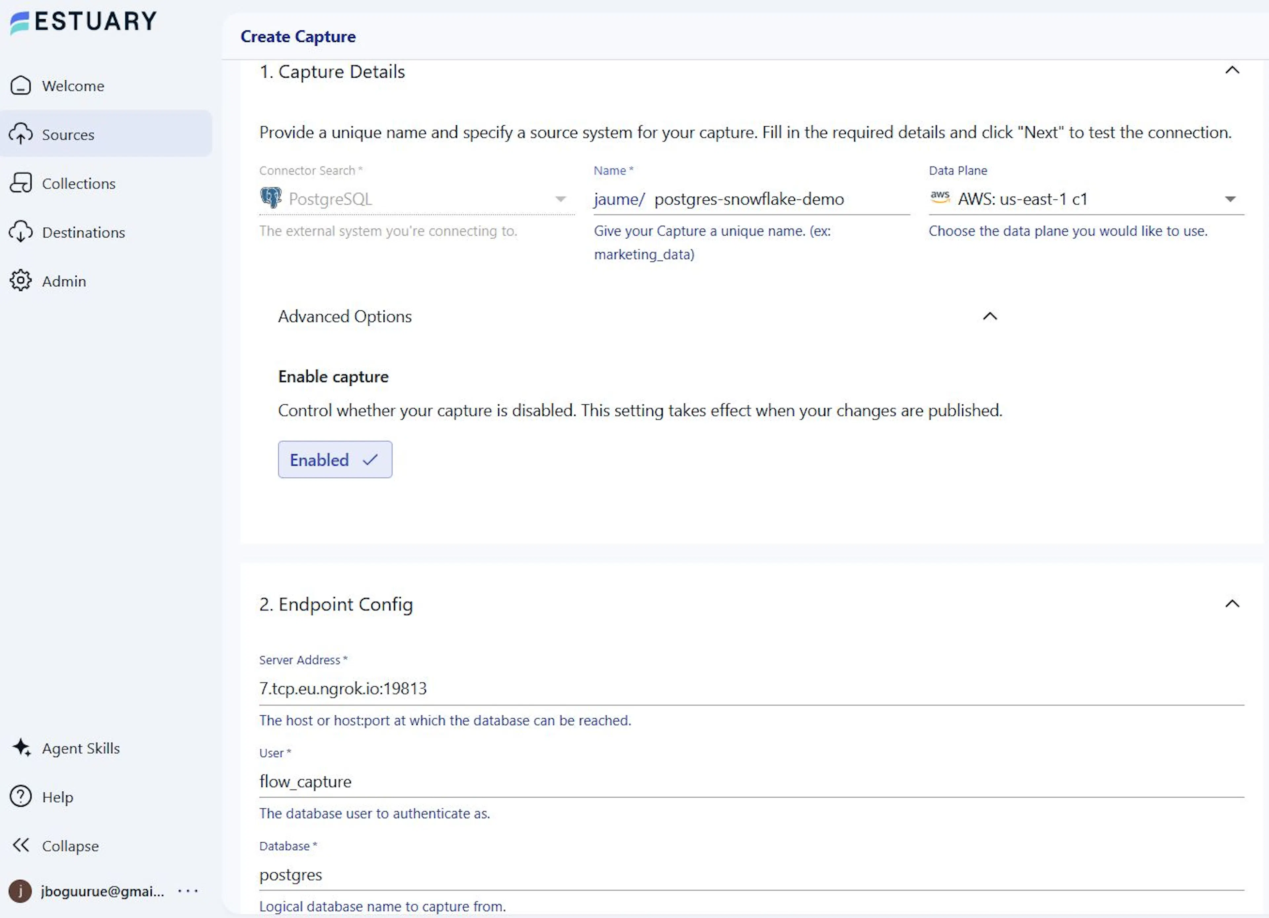Click the Create Capture page title
Image resolution: width=1269 pixels, height=918 pixels.
tap(298, 36)
